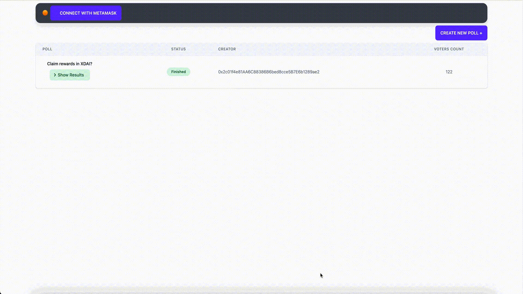Viewport: 523px width, 294px height.
Task: Expand Show Results for the poll
Action: click(x=70, y=75)
